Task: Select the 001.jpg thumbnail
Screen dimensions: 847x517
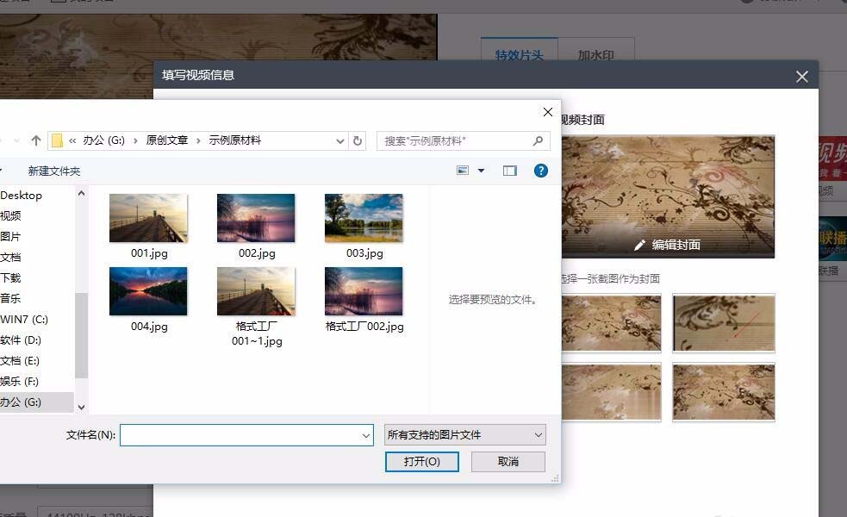Action: click(x=148, y=217)
